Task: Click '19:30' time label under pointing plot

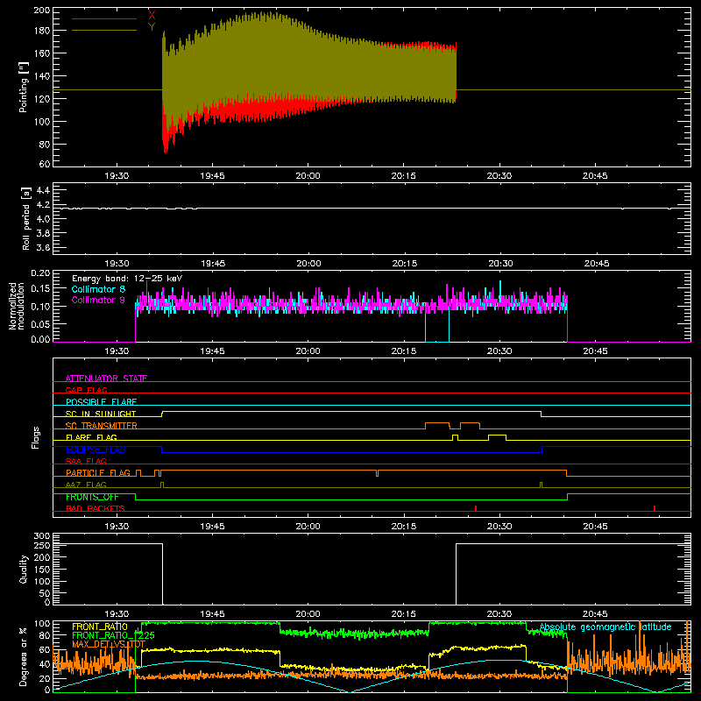Action: point(117,176)
